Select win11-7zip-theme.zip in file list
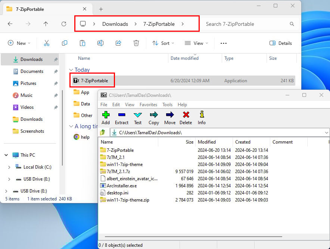This screenshot has height=249, width=330. pyautogui.click(x=128, y=200)
